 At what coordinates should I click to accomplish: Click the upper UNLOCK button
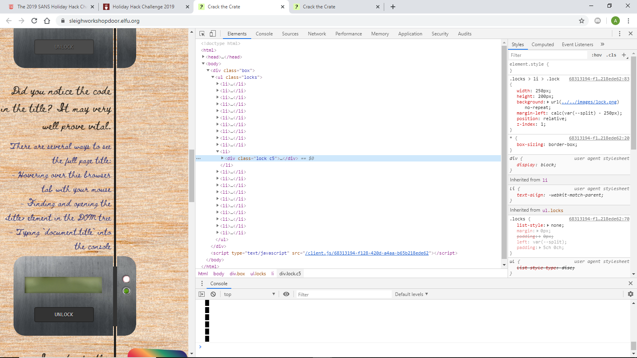point(64,47)
